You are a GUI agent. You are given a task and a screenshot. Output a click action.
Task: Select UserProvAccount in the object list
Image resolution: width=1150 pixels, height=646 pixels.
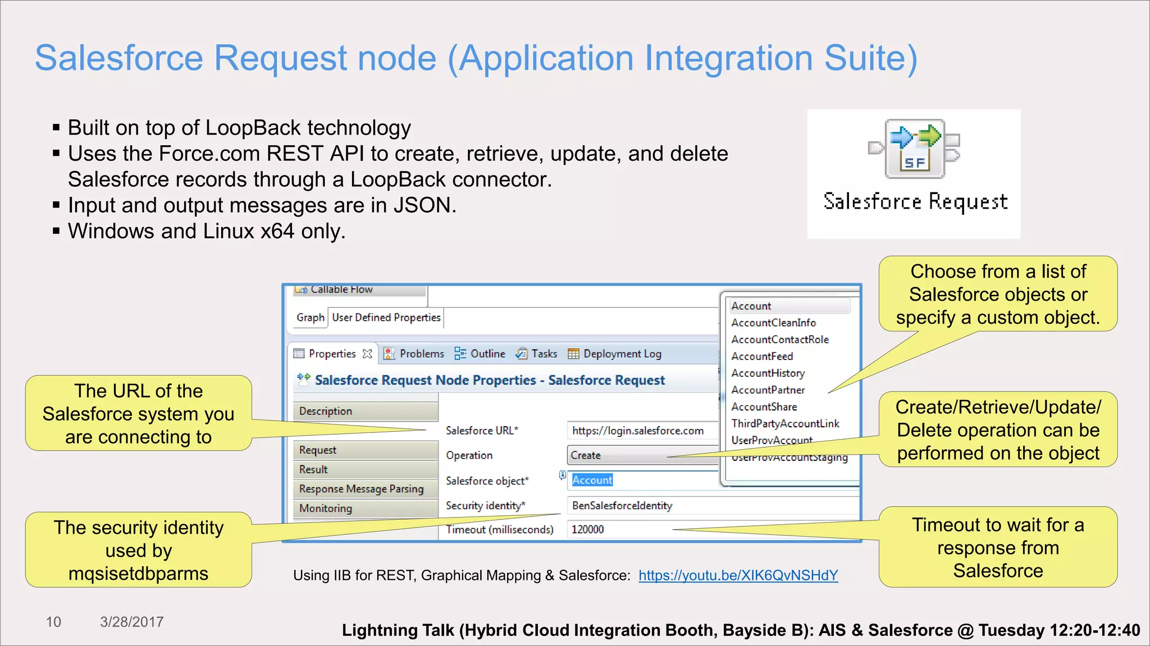772,440
